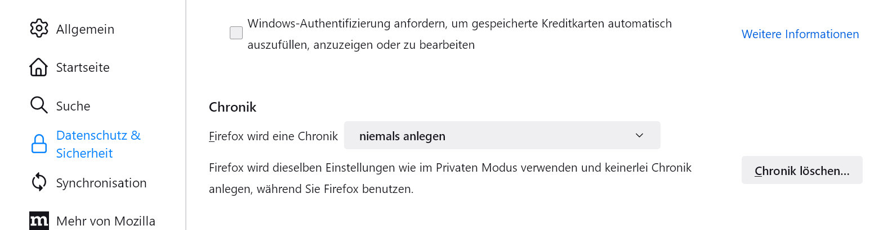Select the magnifying glass Suche icon
The image size is (892, 230).
pyautogui.click(x=38, y=105)
